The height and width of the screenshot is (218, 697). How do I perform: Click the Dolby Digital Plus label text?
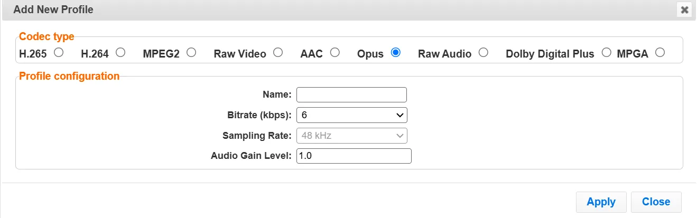pyautogui.click(x=550, y=54)
